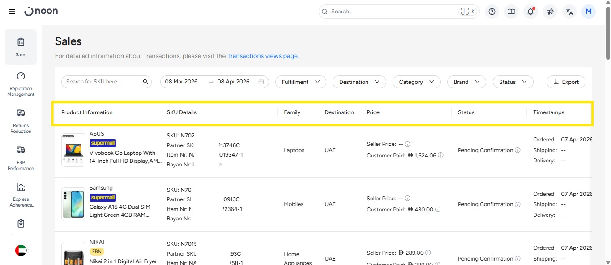Click the info icon beside Customer Paid 1,624.06
The height and width of the screenshot is (265, 611).
440,155
